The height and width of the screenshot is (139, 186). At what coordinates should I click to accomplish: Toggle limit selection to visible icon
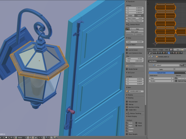click(x=36, y=137)
